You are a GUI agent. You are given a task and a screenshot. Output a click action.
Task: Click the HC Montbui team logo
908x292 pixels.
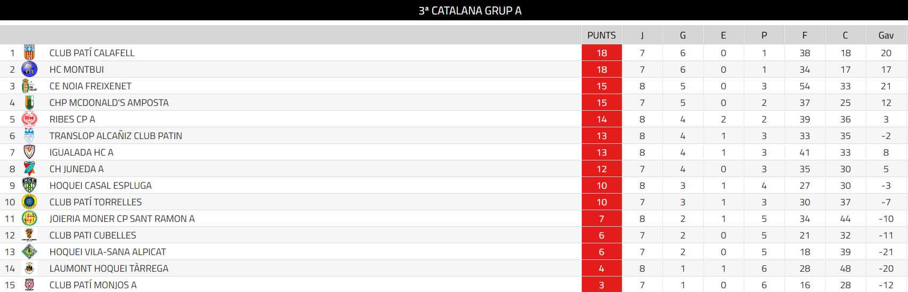point(29,69)
